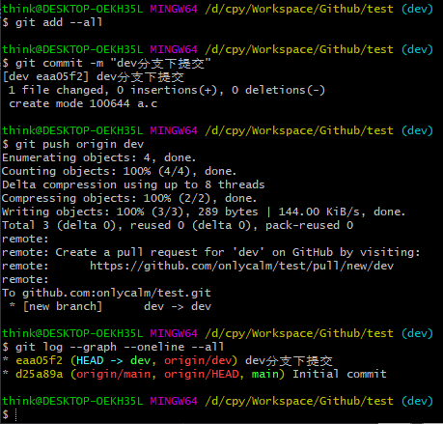Image resolution: width=443 pixels, height=424 pixels.
Task: Click the 'Counting objects: 100% (4/4)' line
Action: coord(120,171)
